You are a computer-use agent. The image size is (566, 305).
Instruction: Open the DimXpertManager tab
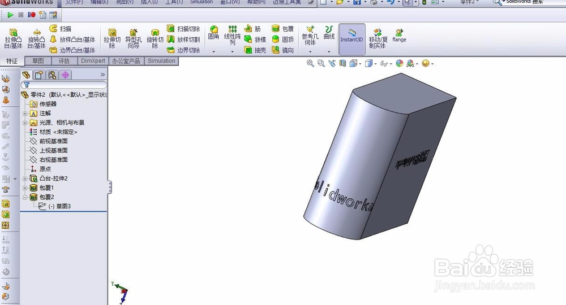[x=65, y=75]
